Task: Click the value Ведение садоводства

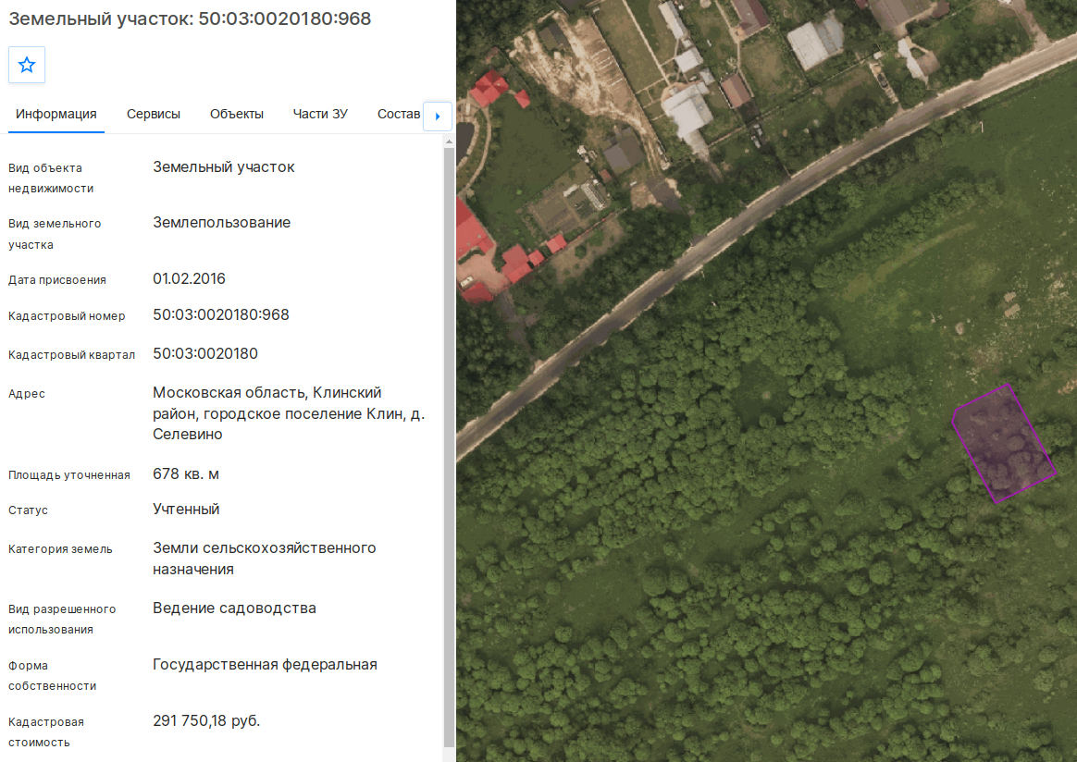Action: 234,608
